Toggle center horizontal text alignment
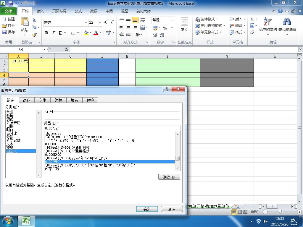Viewport: 303px width, 227px height. pyautogui.click(x=128, y=27)
